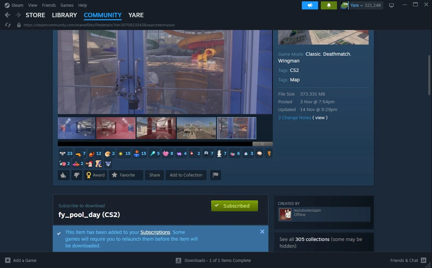Viewport: 432px width, 268px height.
Task: Open Downloads status in the bottom bar
Action: click(213, 260)
